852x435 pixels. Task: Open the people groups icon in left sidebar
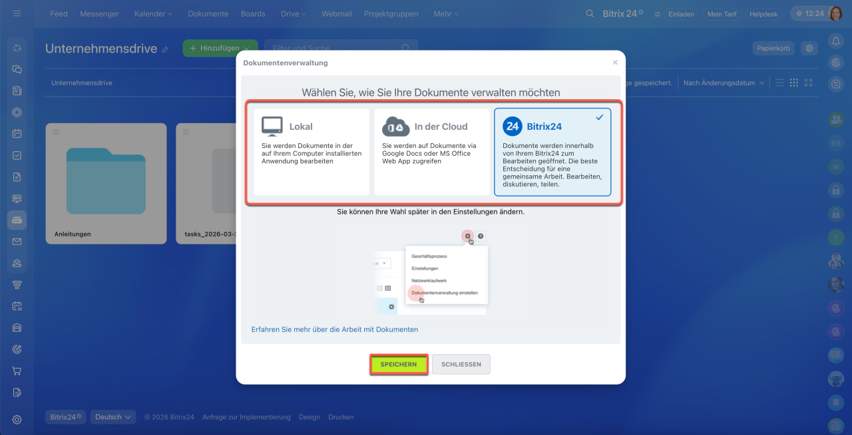click(x=17, y=263)
